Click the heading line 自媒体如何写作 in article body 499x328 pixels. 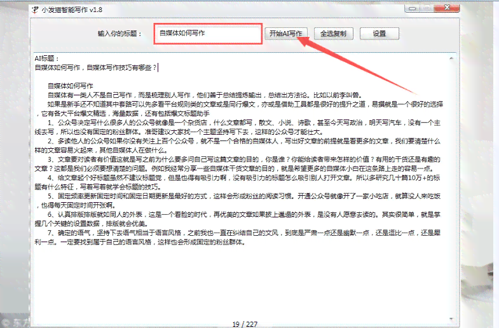tap(71, 86)
